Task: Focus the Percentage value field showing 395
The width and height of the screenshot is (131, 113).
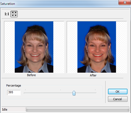Action: [14, 92]
